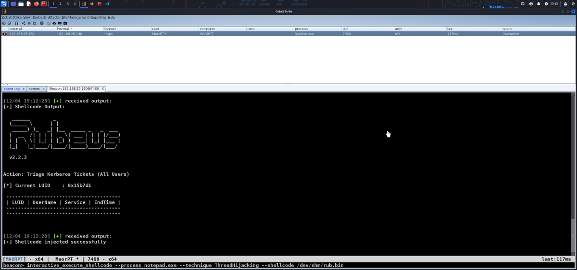Select the MAORPT computer cell
The width and height of the screenshot is (577, 270).
coord(222,34)
